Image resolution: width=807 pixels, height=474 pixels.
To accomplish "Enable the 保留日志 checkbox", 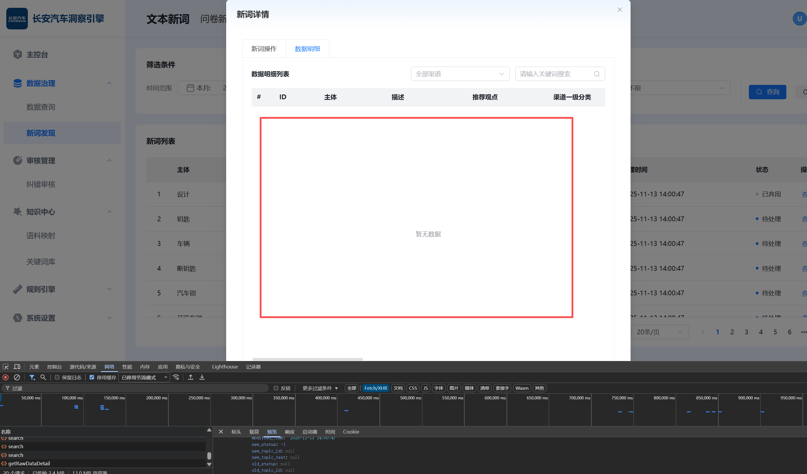I will tap(57, 377).
